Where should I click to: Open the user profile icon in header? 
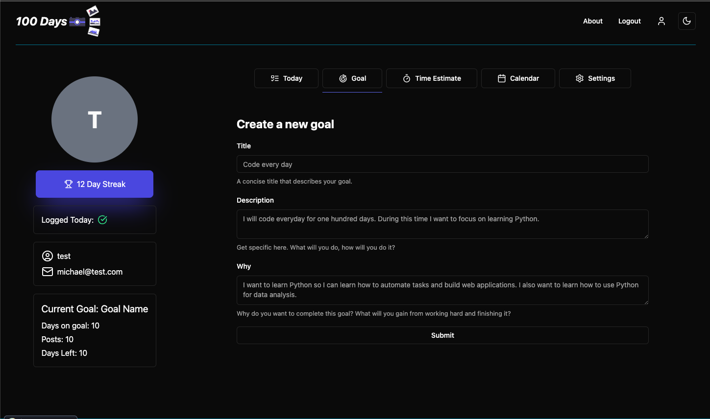pos(661,21)
